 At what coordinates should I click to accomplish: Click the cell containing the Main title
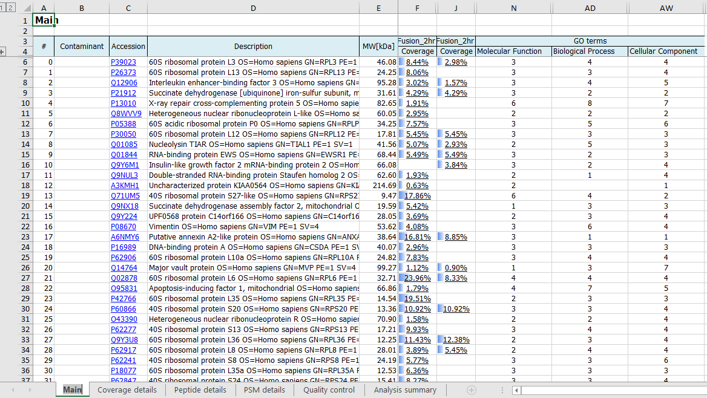tap(44, 20)
